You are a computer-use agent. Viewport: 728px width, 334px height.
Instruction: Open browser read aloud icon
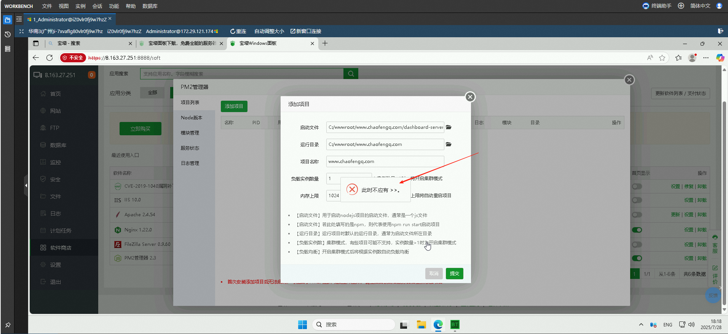click(650, 58)
